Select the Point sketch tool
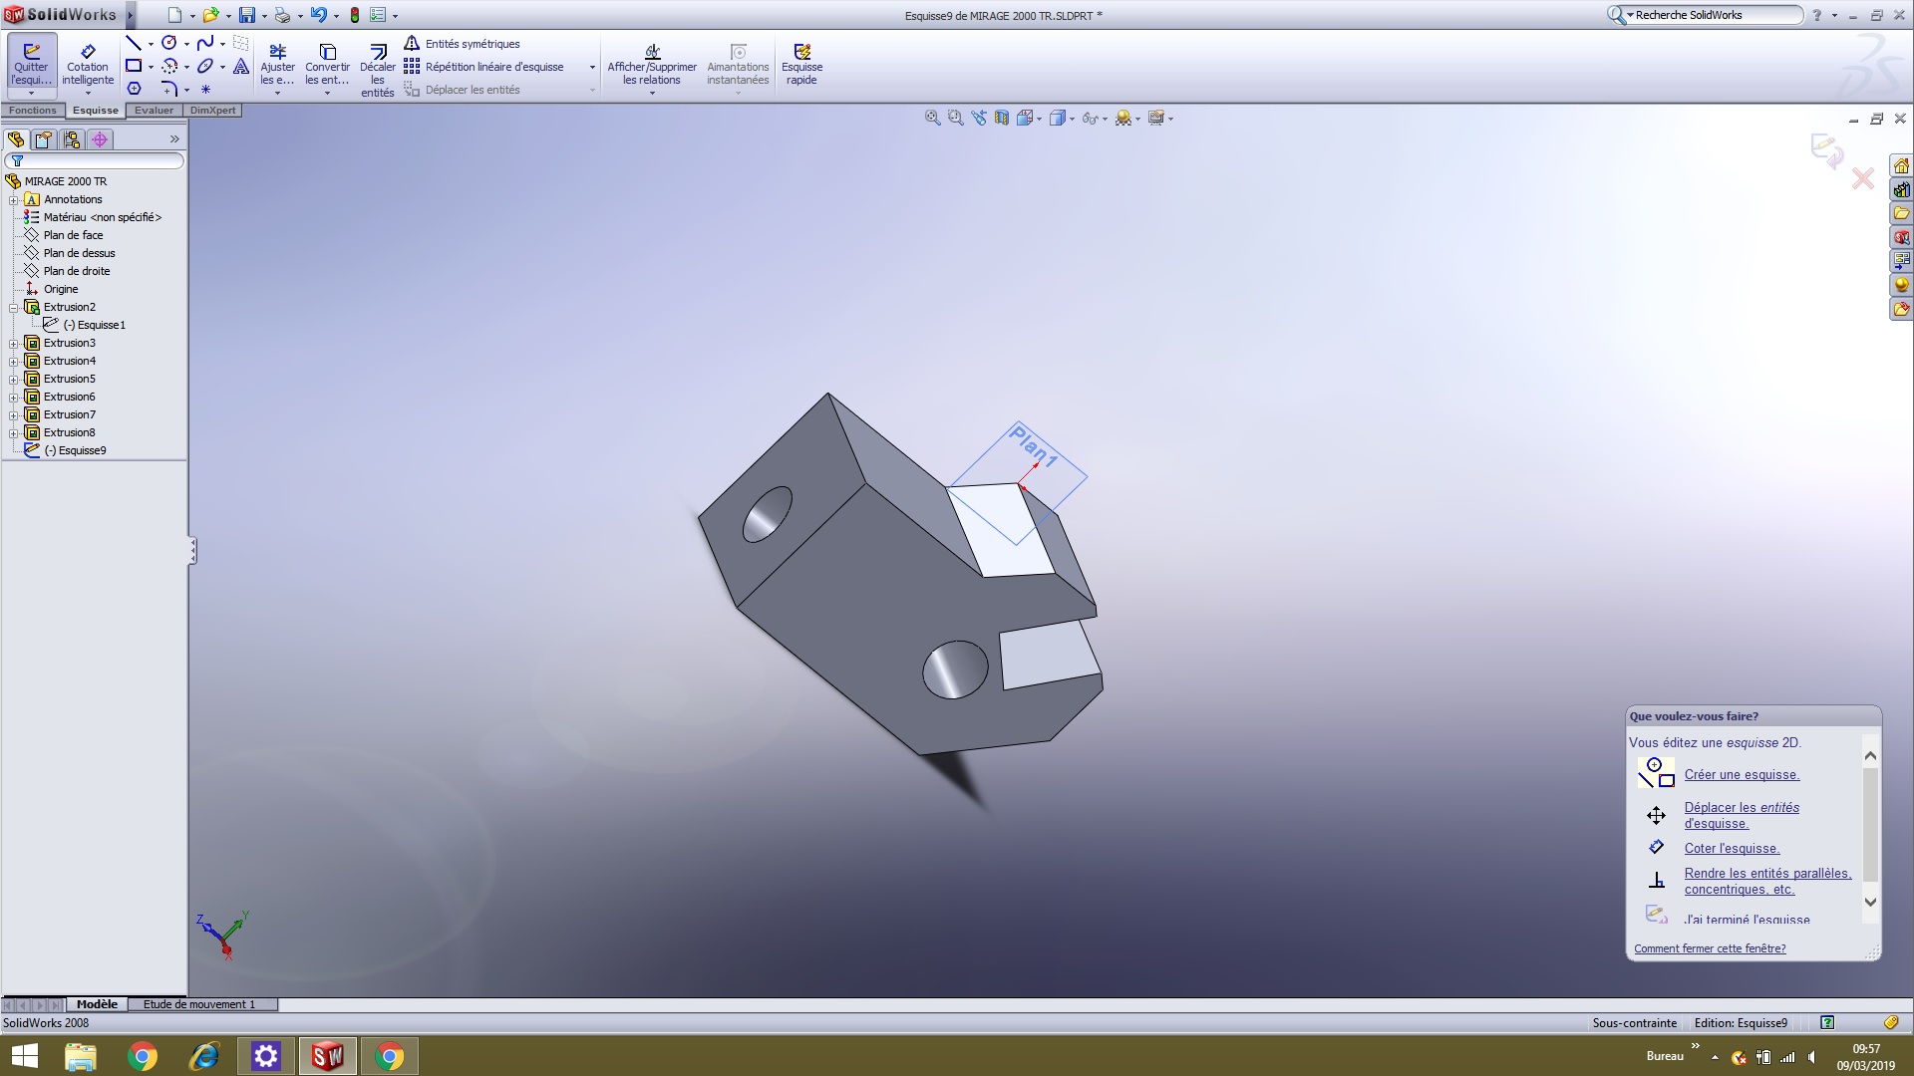This screenshot has height=1076, width=1914. point(205,89)
